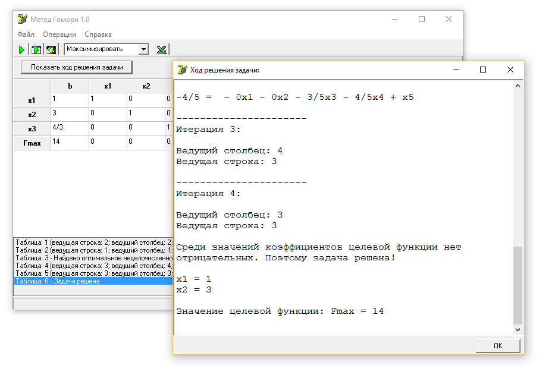
Task: Click b cell with value 1 in row x1
Action: pos(70,100)
